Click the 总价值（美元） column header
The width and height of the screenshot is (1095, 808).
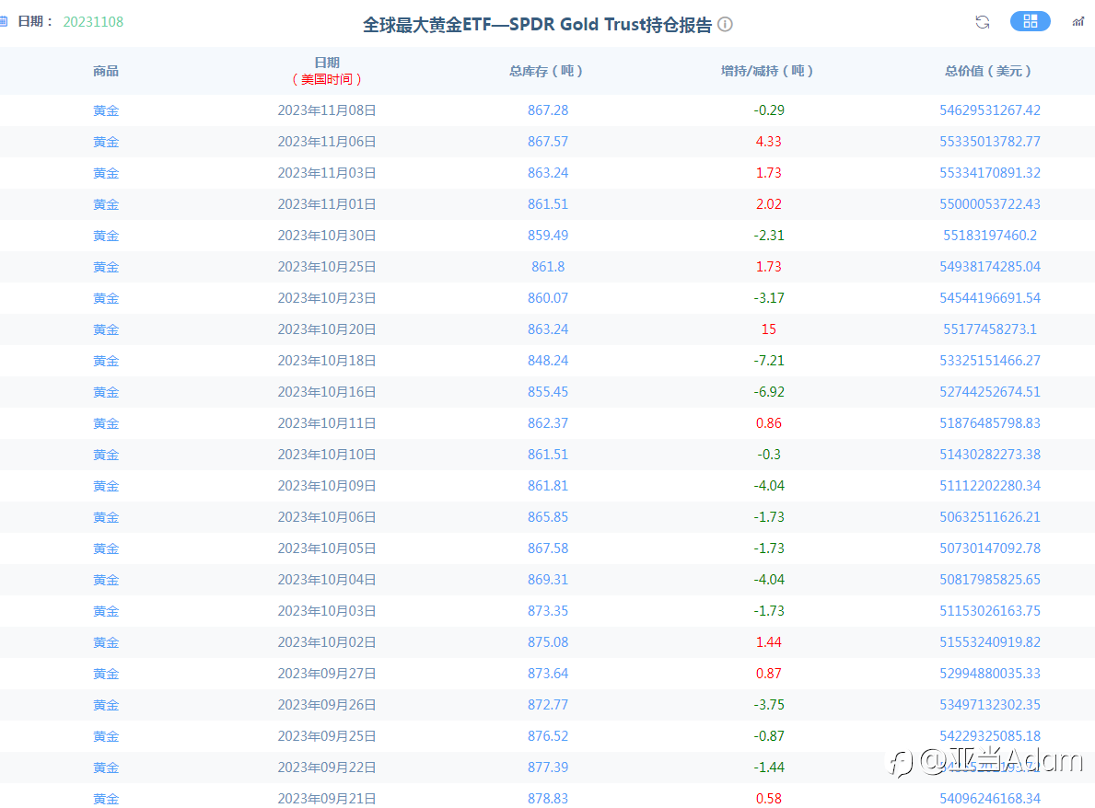click(989, 71)
